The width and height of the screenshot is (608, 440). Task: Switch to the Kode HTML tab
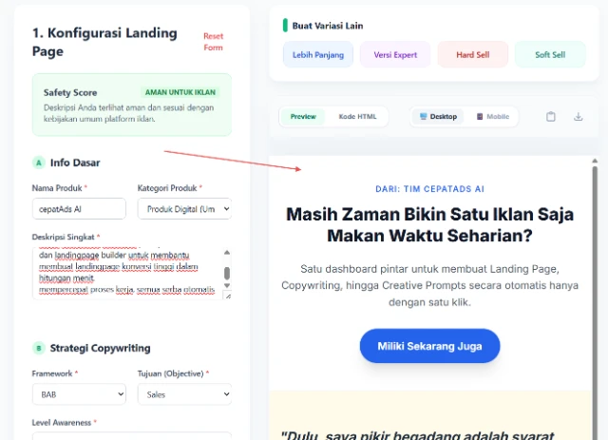point(357,116)
